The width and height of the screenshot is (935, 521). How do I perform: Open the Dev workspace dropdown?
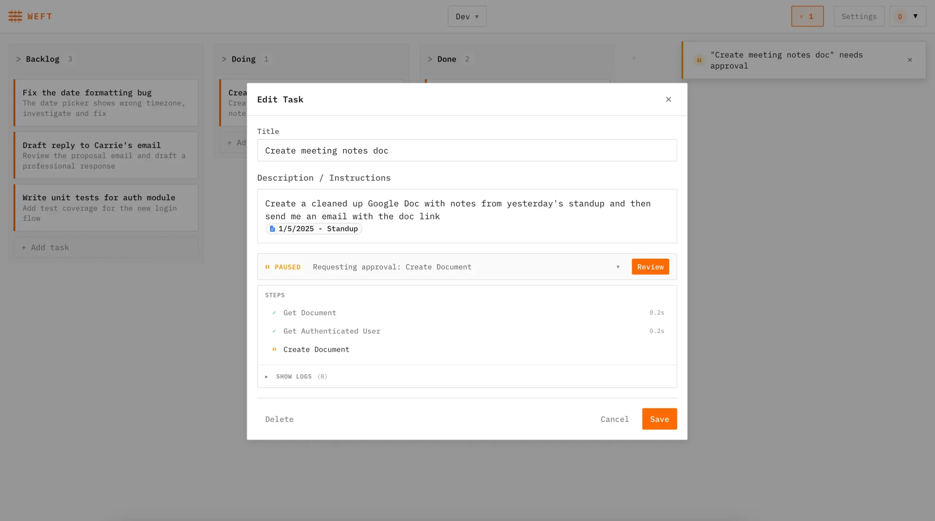pos(467,16)
